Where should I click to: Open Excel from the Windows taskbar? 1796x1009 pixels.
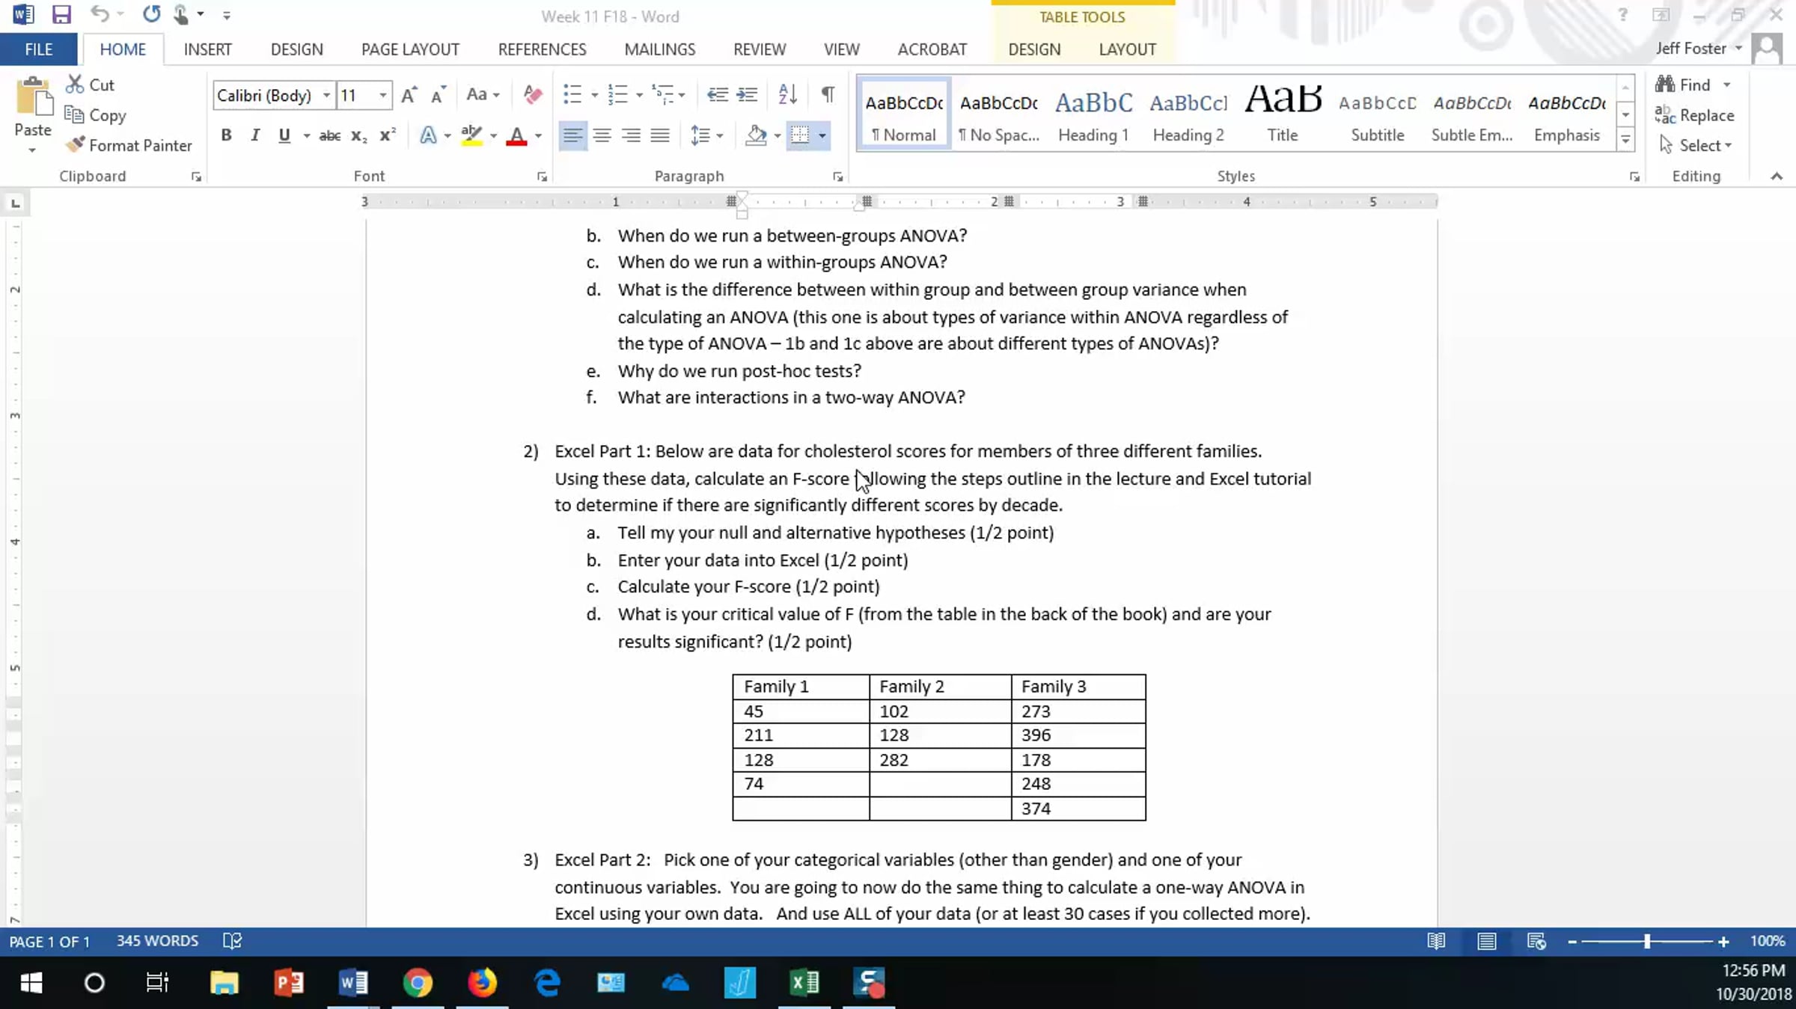click(x=804, y=982)
